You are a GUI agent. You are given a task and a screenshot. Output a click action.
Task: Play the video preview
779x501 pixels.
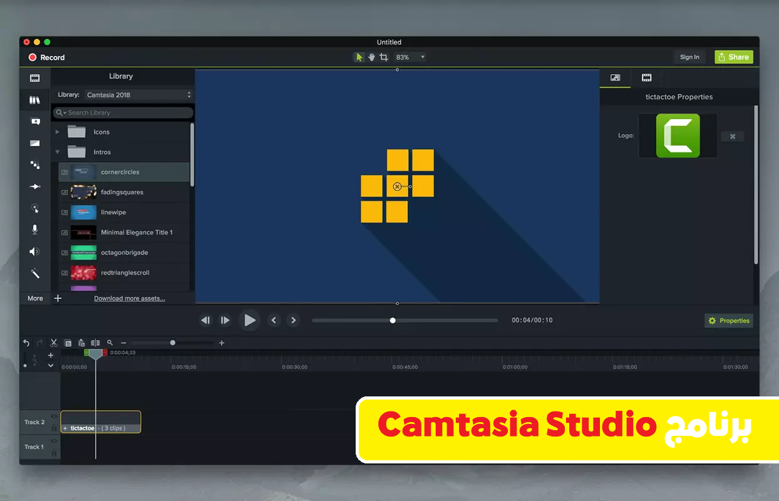[249, 320]
